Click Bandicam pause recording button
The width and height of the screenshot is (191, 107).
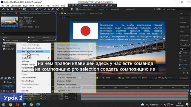tap(99, 5)
